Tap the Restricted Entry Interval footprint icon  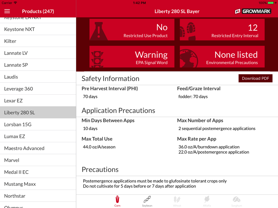pos(188,31)
